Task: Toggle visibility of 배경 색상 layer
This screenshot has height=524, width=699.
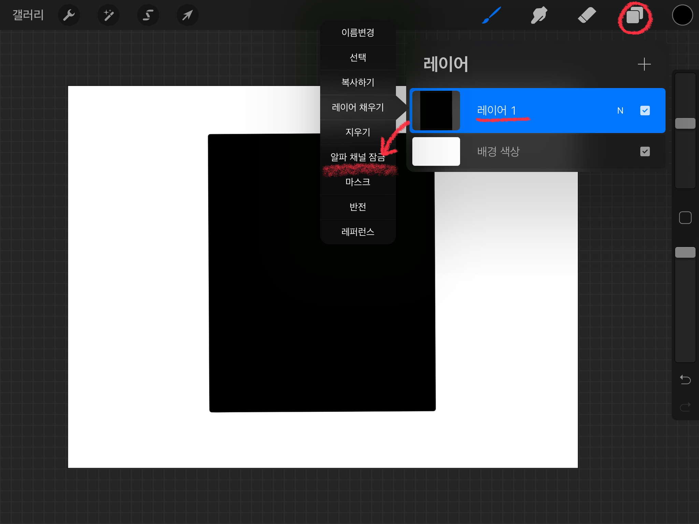Action: click(x=645, y=151)
